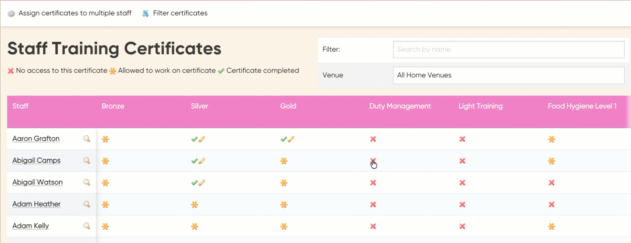Toggle Adam Heather's Food Hygiene Level 1 cross
The image size is (631, 243).
(x=552, y=205)
